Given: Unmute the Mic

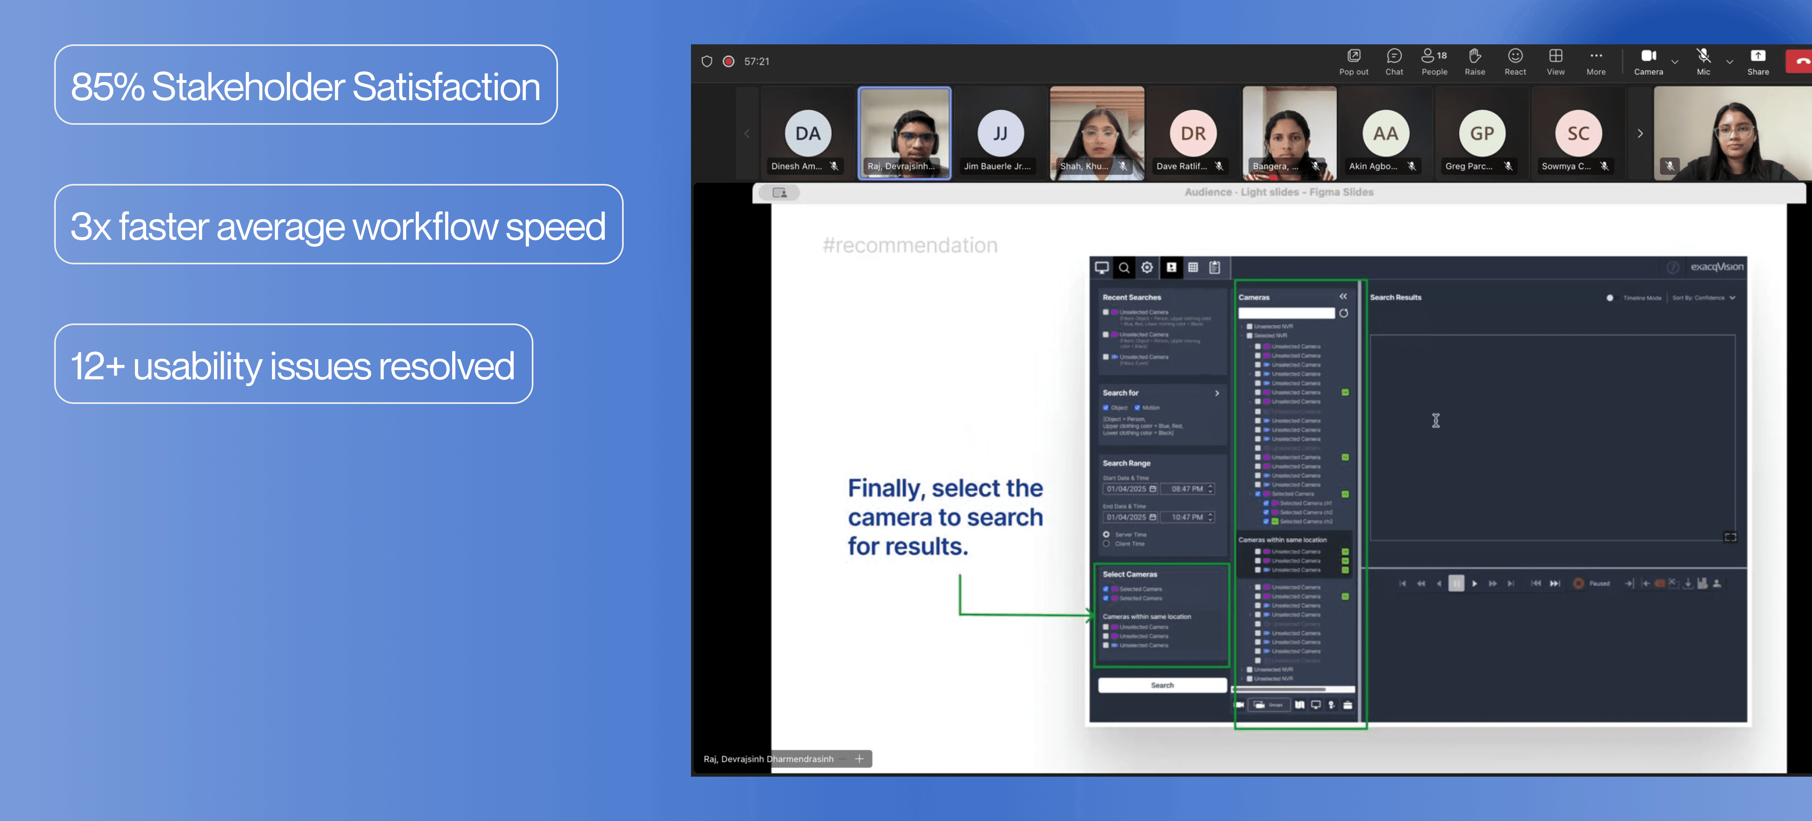Looking at the screenshot, I should tap(1703, 61).
